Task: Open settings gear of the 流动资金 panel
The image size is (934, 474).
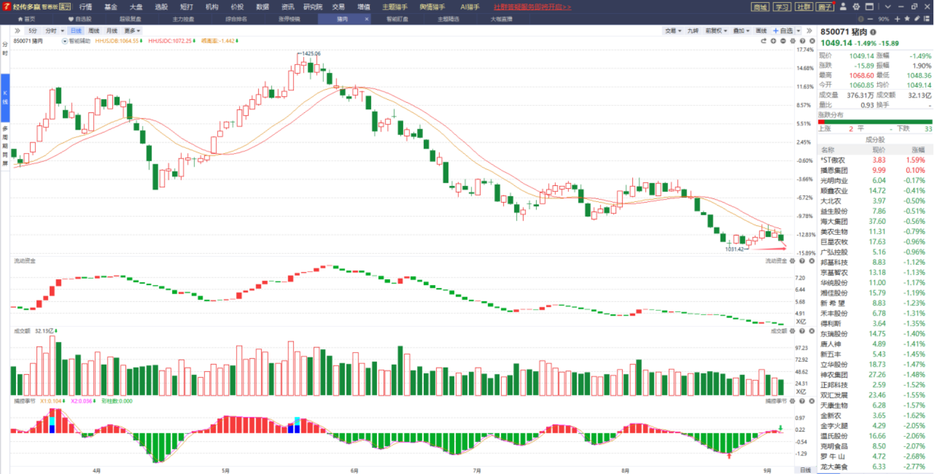Action: 793,261
